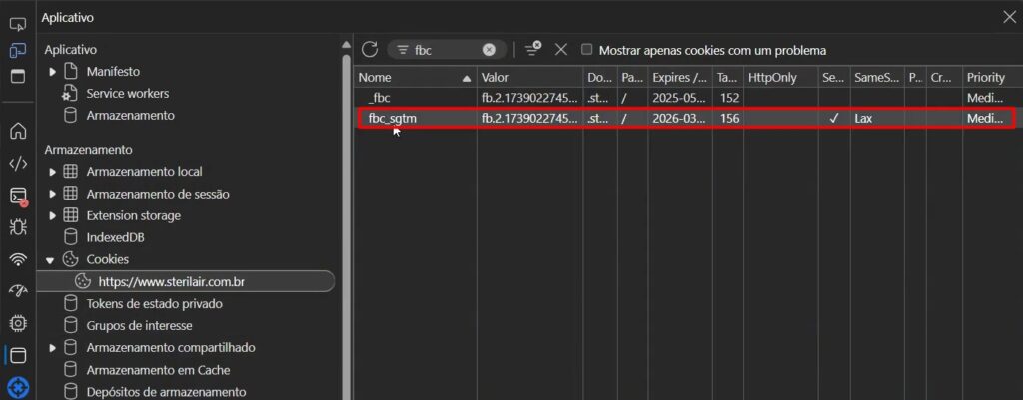Open the Console tool with error badge
Viewport: 1023px width, 400px height.
(18, 196)
